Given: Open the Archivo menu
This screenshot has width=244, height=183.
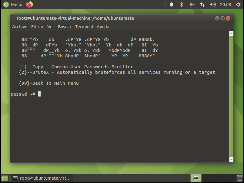Looking at the screenshot, I should click(20, 27).
